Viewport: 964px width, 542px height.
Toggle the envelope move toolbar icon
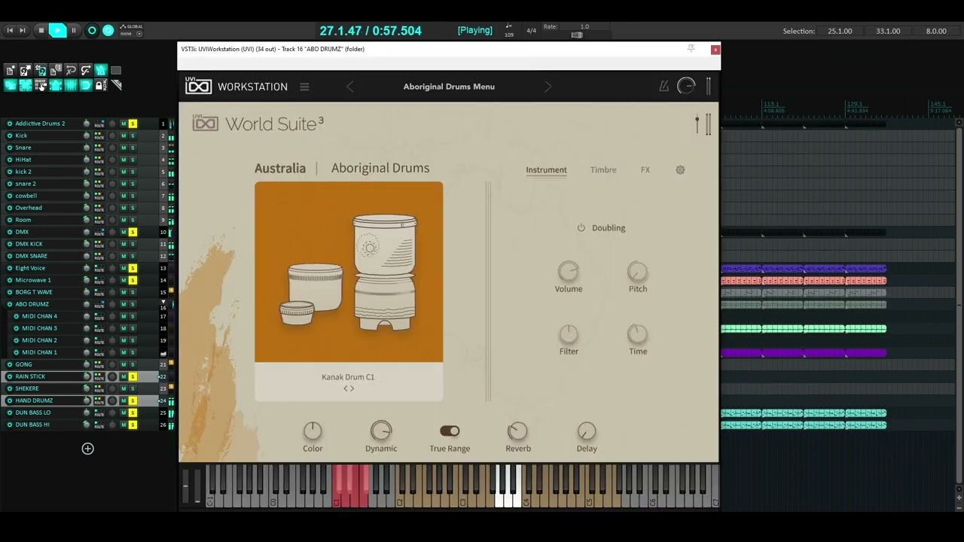coord(56,85)
